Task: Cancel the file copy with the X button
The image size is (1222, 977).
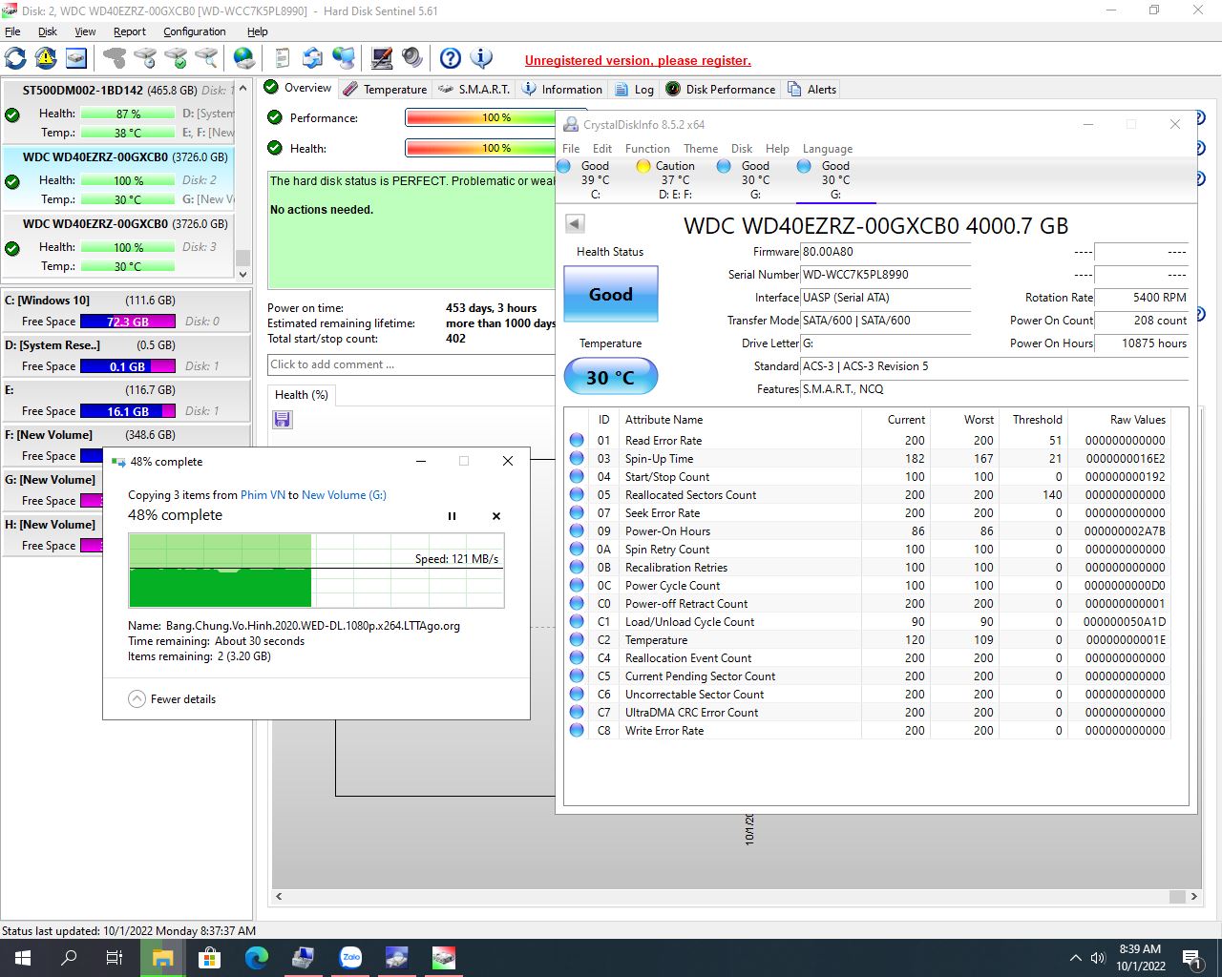Action: point(496,516)
